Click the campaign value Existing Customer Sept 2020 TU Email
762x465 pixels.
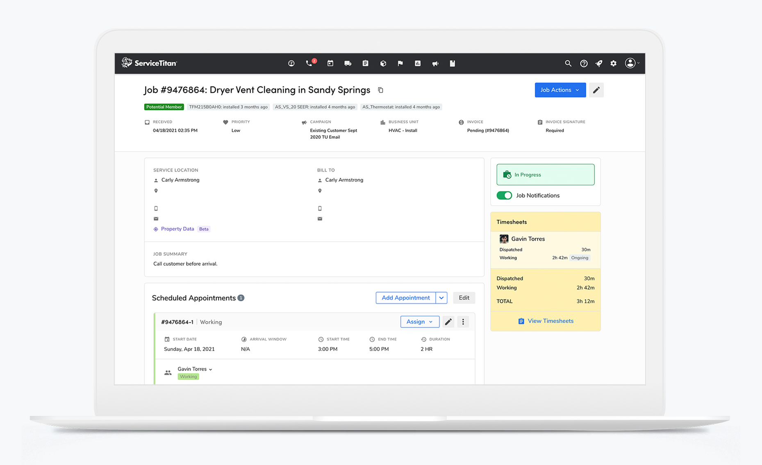point(334,134)
